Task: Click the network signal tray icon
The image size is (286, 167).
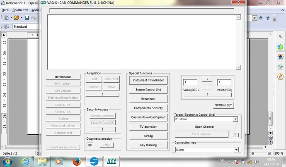Action: 250,162
